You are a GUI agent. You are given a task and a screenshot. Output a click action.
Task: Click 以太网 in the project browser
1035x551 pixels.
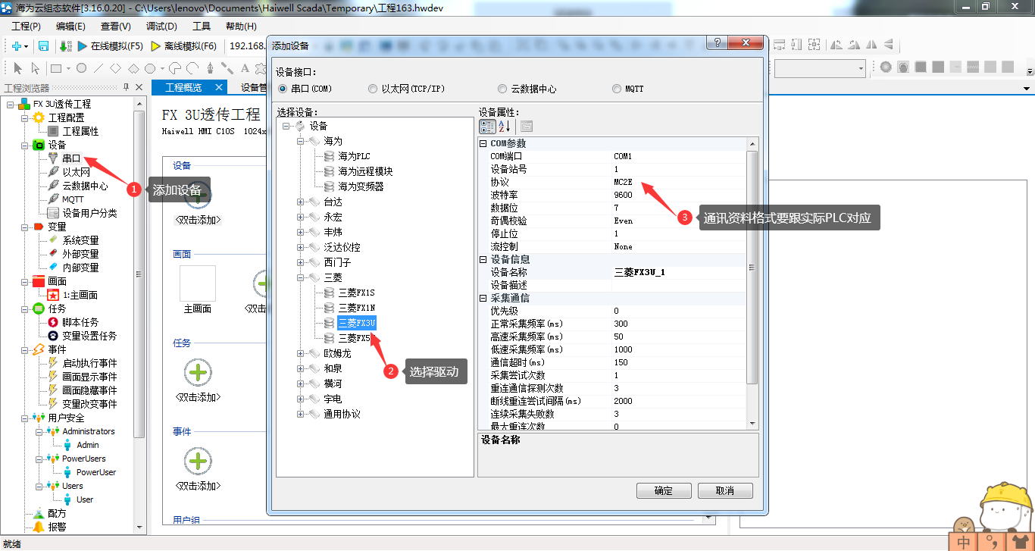click(76, 172)
